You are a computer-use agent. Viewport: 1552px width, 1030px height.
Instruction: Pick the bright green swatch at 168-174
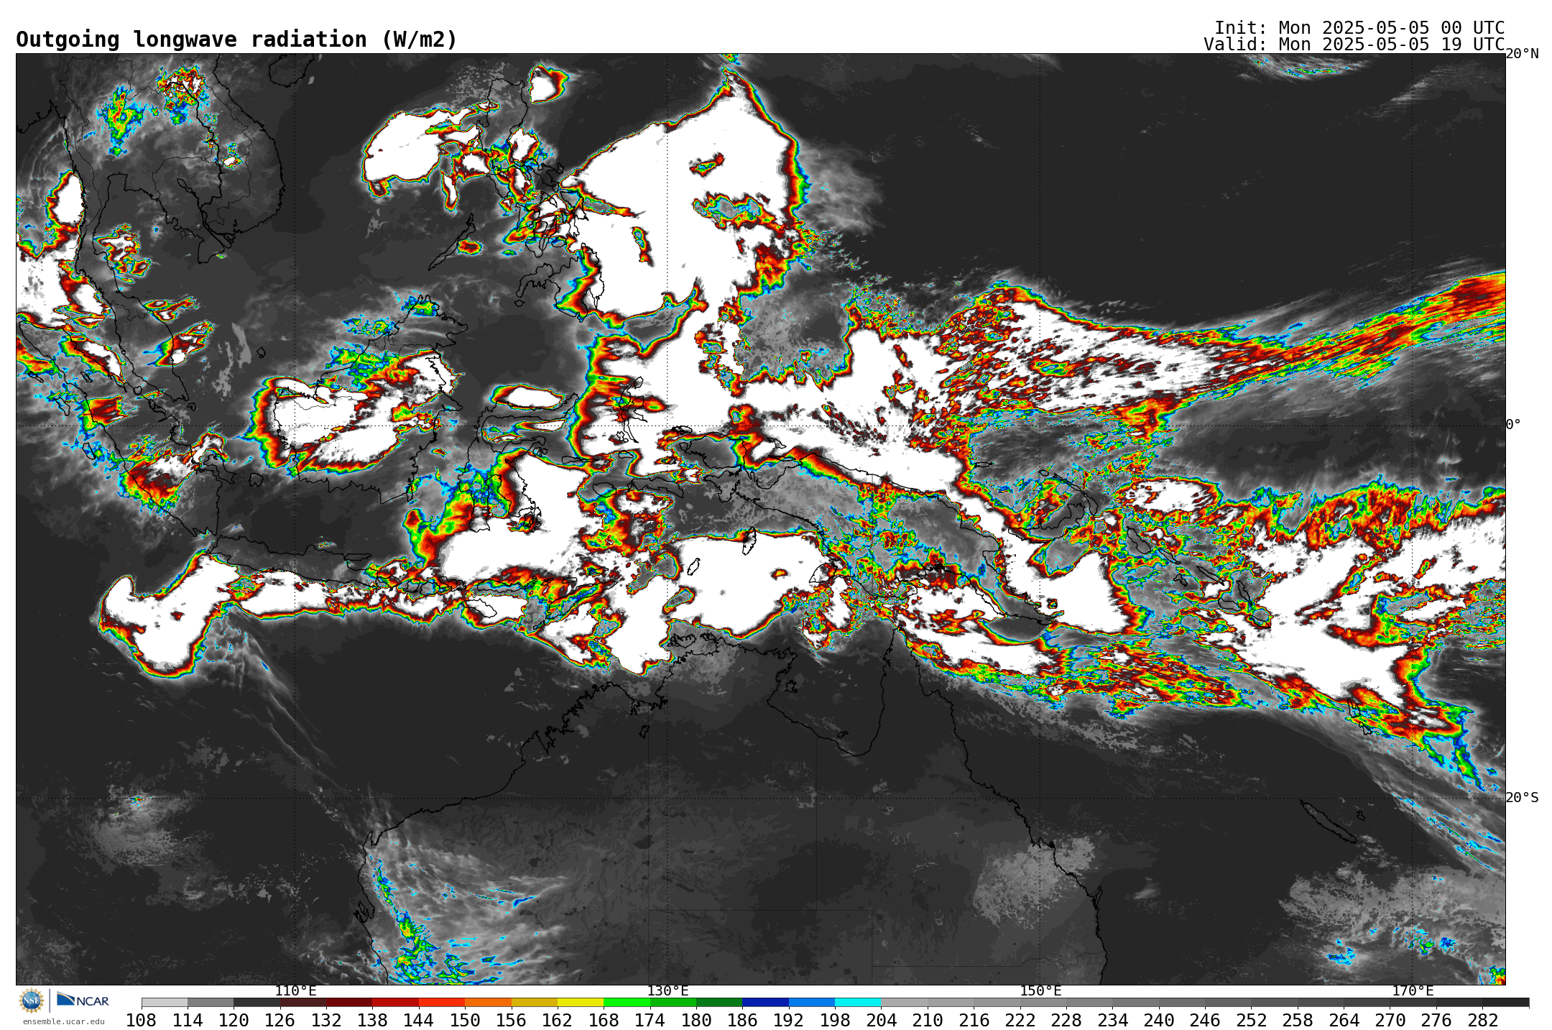[627, 1003]
